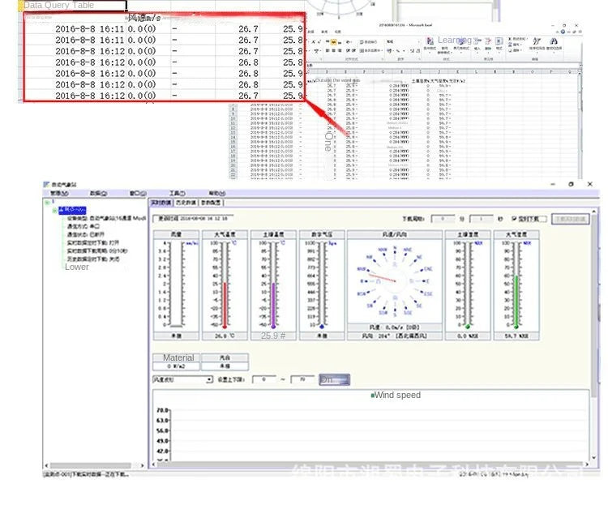Select the blue highlighted station tree item
The image size is (608, 505).
pos(72,210)
